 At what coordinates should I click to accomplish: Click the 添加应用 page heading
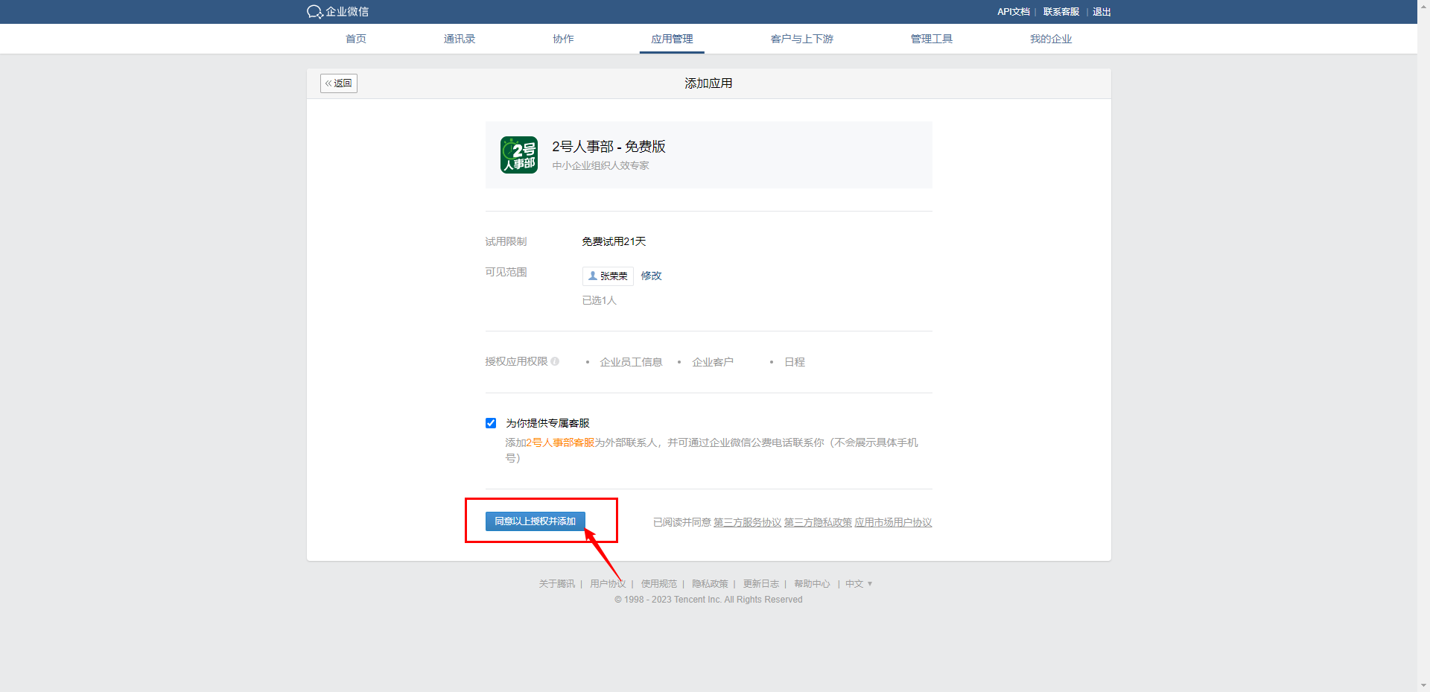pos(708,83)
